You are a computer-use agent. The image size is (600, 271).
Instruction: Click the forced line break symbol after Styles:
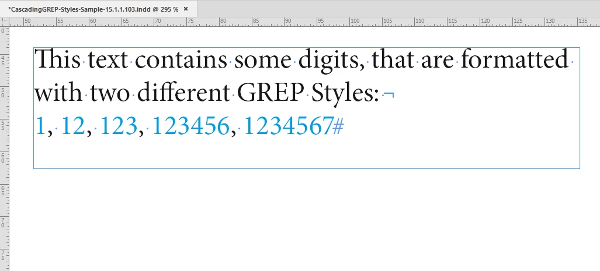[389, 94]
